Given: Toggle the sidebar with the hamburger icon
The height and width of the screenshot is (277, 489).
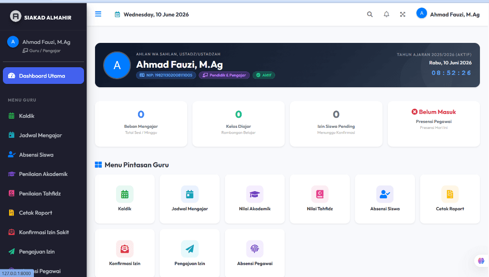Looking at the screenshot, I should 98,14.
